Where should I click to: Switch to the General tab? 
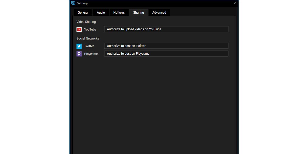tap(83, 12)
